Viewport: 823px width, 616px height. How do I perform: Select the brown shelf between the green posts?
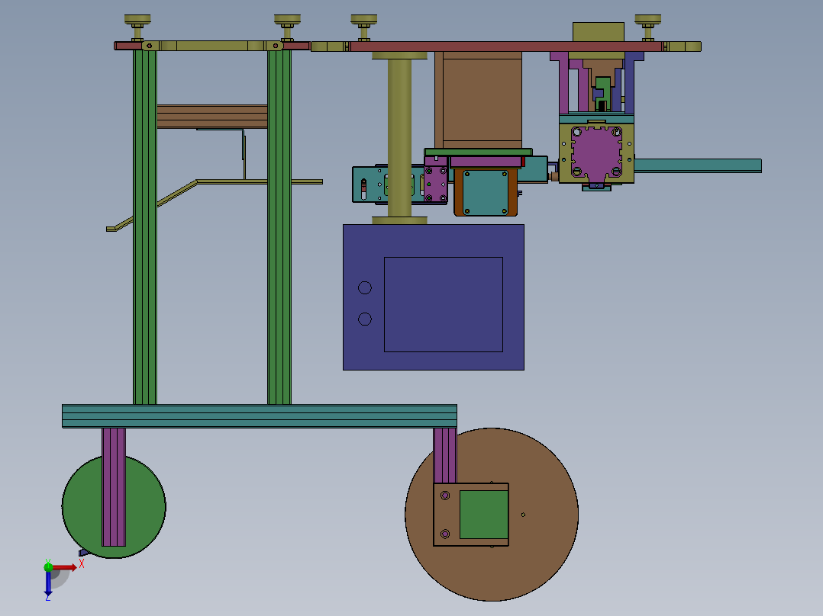coord(212,117)
